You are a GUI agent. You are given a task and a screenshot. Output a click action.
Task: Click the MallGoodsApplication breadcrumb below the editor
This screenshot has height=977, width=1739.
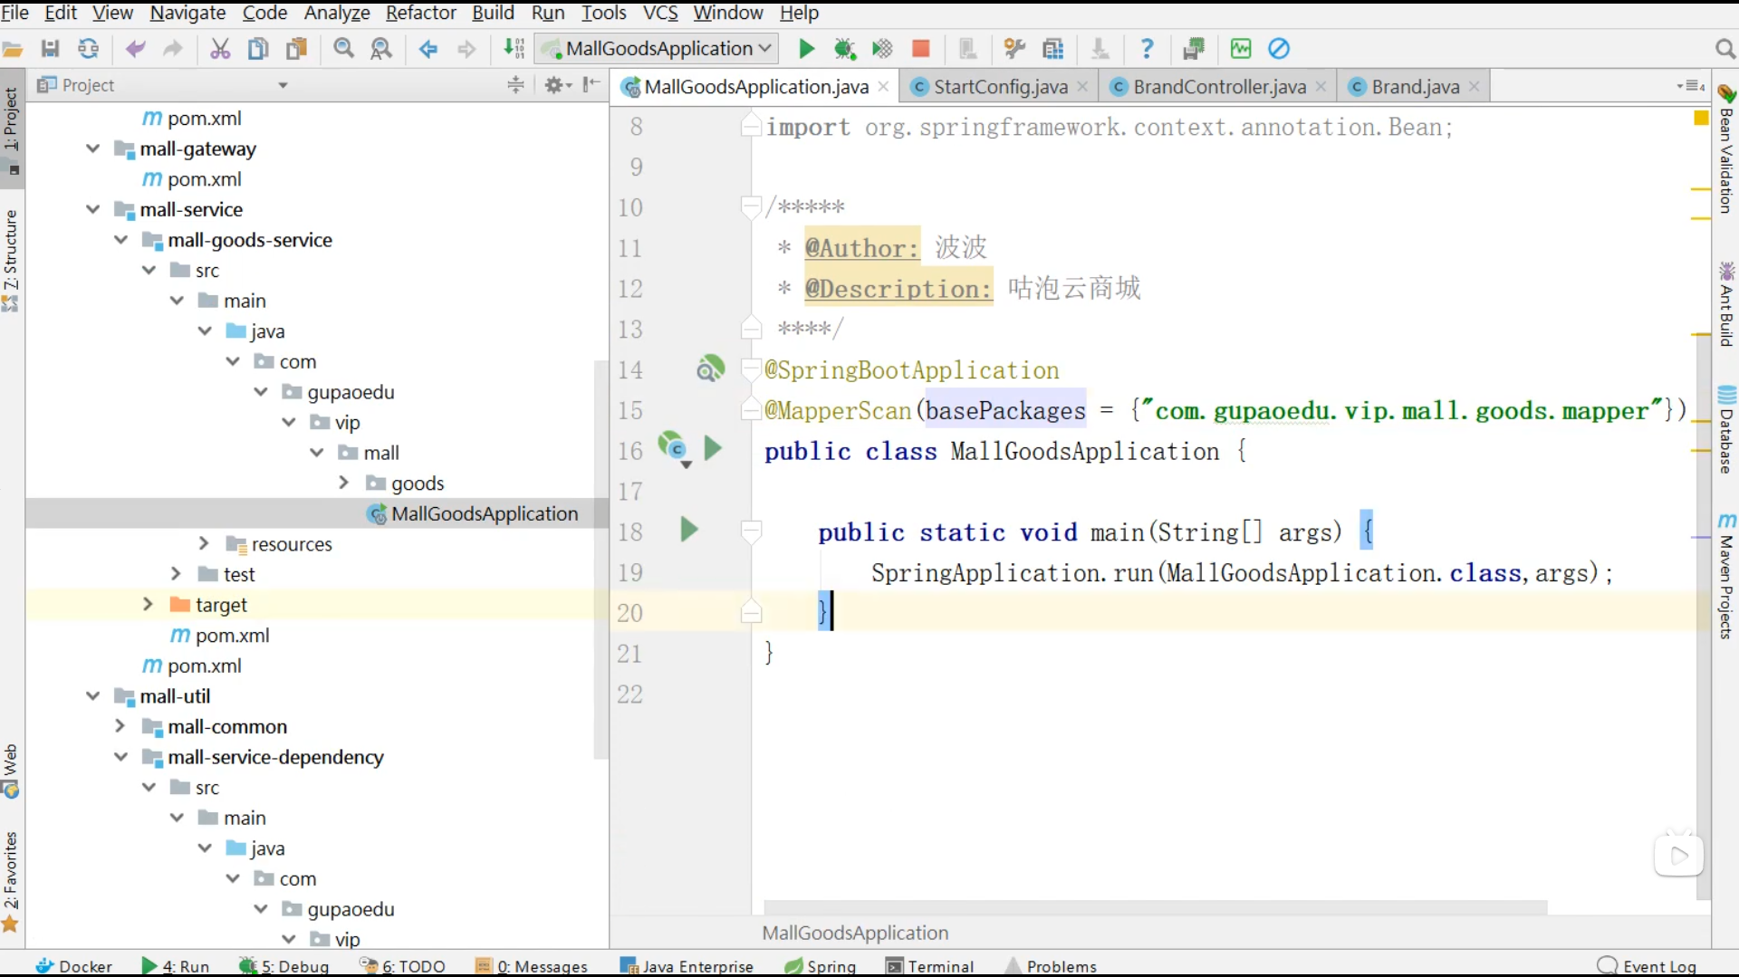tap(855, 933)
